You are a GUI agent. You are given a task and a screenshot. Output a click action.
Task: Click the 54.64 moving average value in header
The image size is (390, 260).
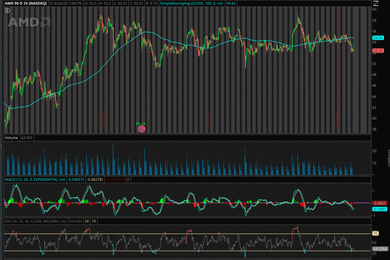(231, 3)
